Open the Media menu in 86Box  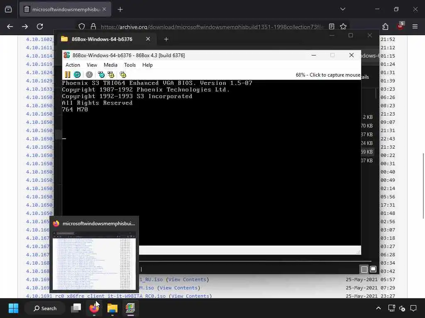coord(110,65)
